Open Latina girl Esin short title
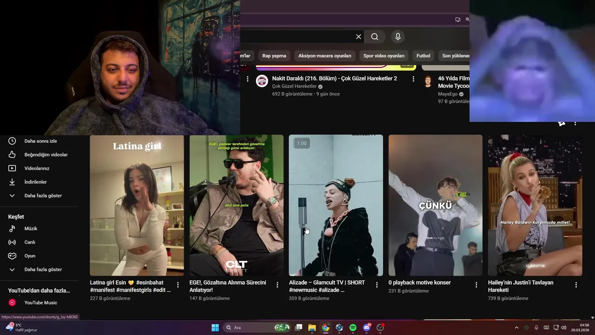This screenshot has width=595, height=335. (130, 286)
